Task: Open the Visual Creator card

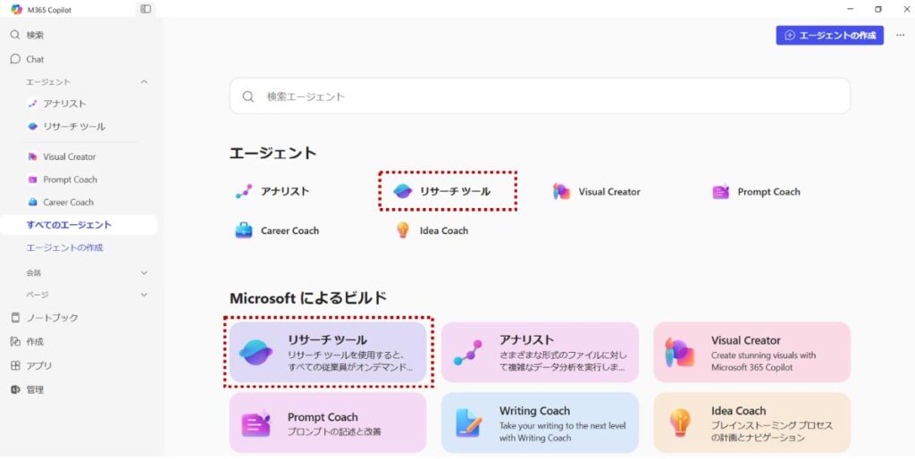Action: pyautogui.click(x=751, y=352)
